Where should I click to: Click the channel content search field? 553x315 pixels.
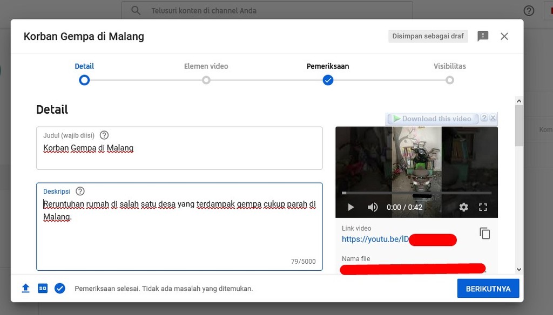(x=267, y=11)
